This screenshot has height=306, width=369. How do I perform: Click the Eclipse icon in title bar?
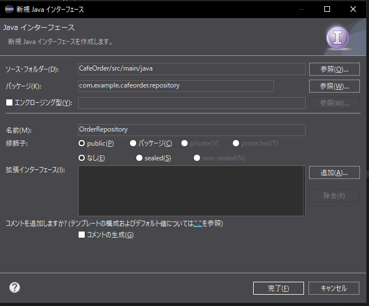click(9, 9)
